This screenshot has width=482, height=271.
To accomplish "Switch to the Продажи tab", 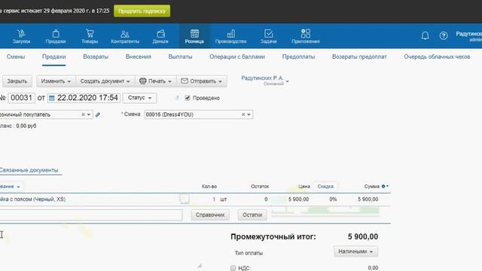I will coord(53,57).
